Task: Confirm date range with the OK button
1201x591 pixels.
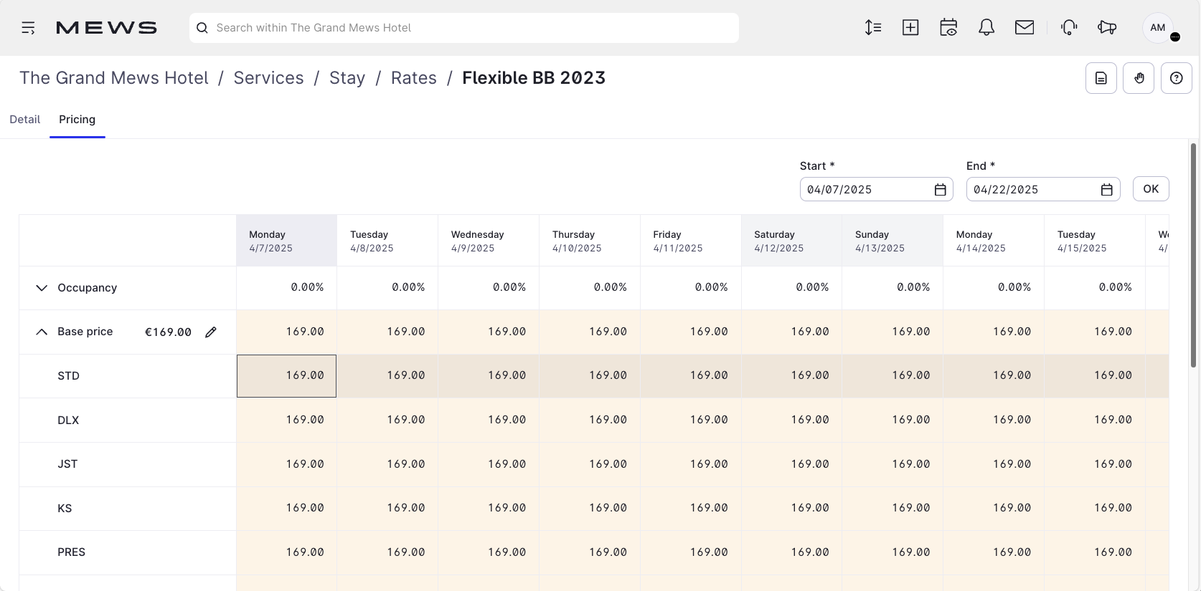Action: pos(1151,189)
